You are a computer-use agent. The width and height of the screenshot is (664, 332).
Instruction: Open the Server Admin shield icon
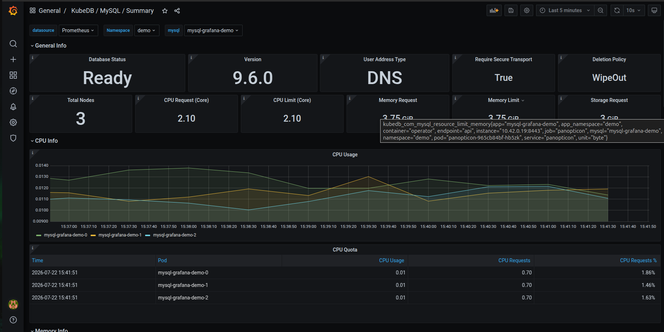[x=13, y=138]
